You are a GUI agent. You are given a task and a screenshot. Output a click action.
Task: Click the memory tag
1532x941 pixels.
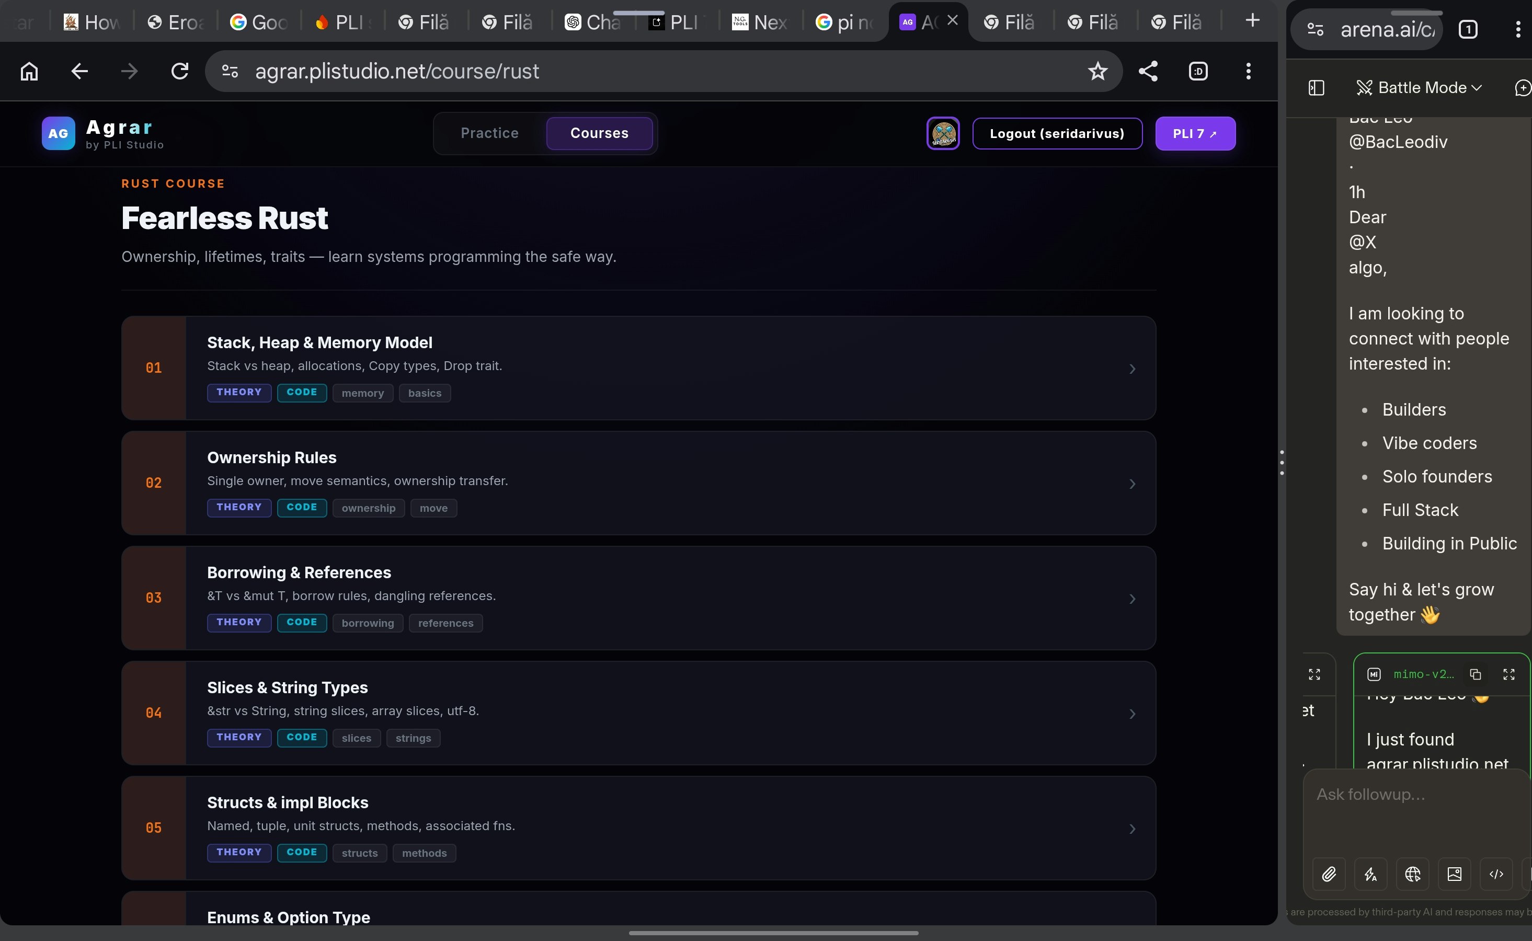coord(363,393)
